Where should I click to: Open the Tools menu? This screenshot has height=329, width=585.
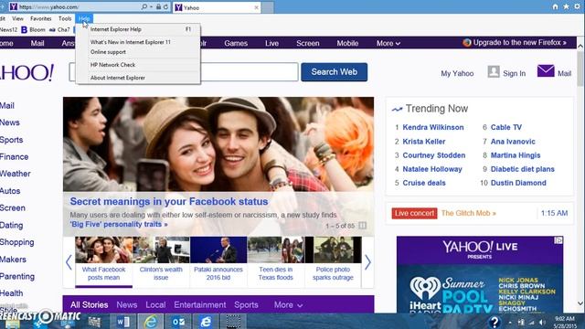(65, 18)
